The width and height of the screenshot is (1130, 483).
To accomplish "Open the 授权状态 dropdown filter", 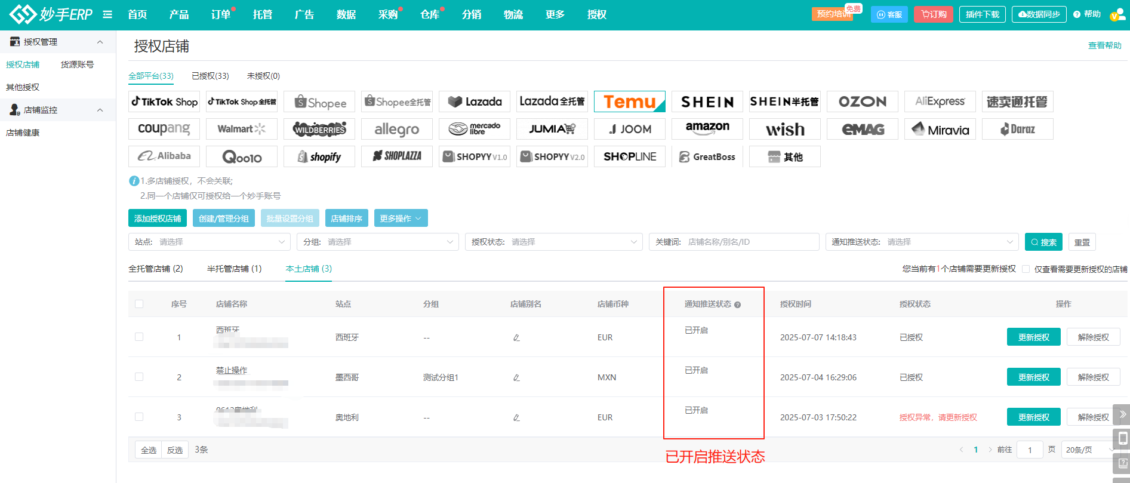I will pyautogui.click(x=554, y=242).
